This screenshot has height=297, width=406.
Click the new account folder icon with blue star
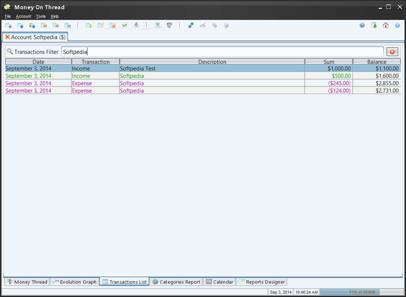click(x=8, y=25)
